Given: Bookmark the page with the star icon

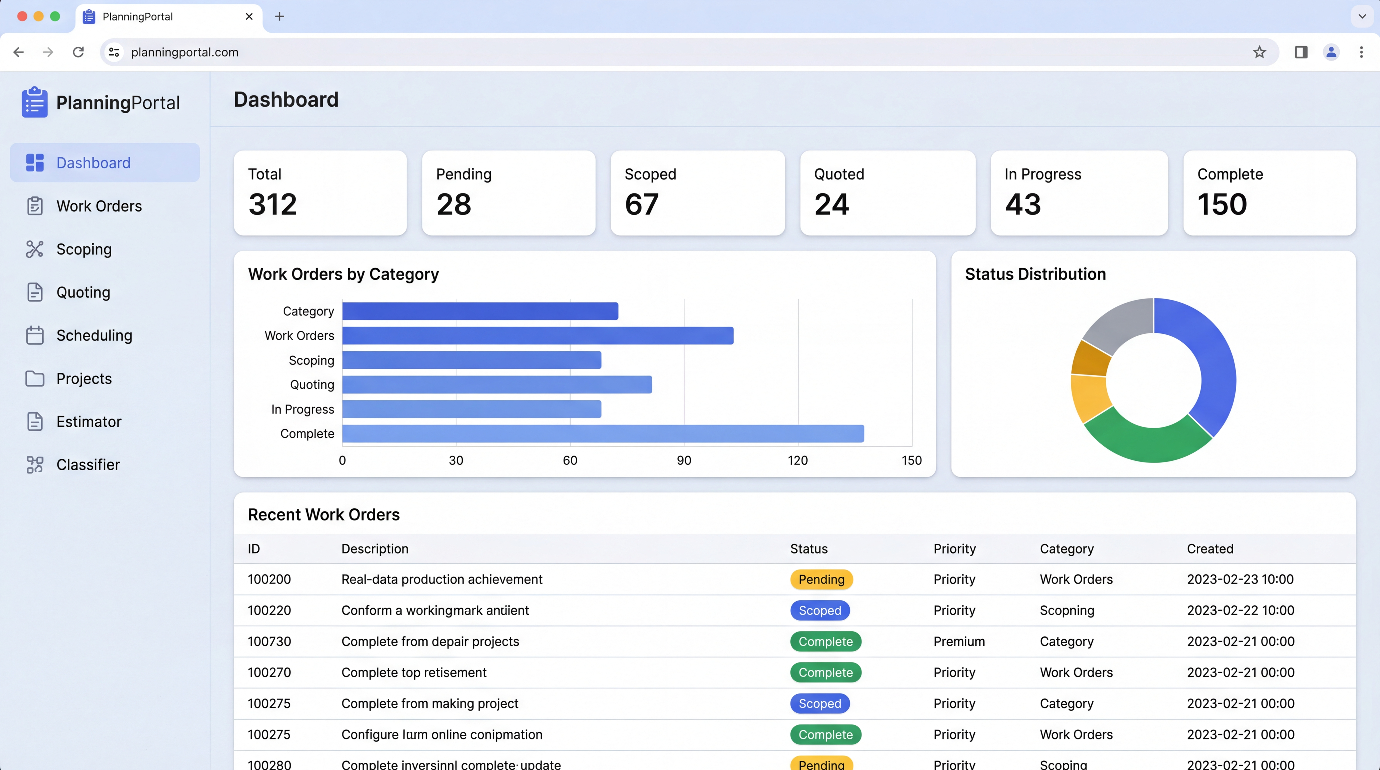Looking at the screenshot, I should [1259, 52].
